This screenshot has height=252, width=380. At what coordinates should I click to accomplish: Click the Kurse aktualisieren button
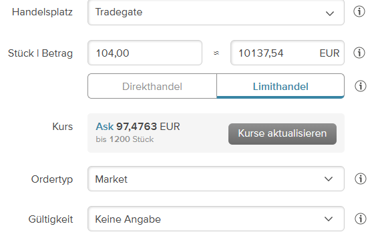pos(282,134)
